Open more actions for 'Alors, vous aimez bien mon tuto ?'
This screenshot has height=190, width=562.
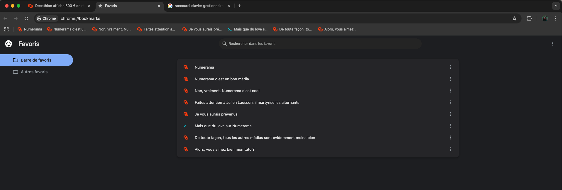tap(451, 149)
